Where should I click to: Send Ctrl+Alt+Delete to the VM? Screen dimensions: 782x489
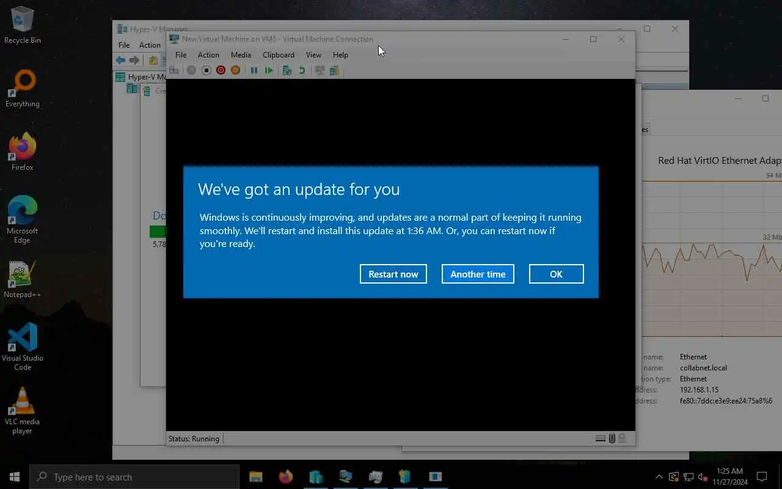pos(174,70)
